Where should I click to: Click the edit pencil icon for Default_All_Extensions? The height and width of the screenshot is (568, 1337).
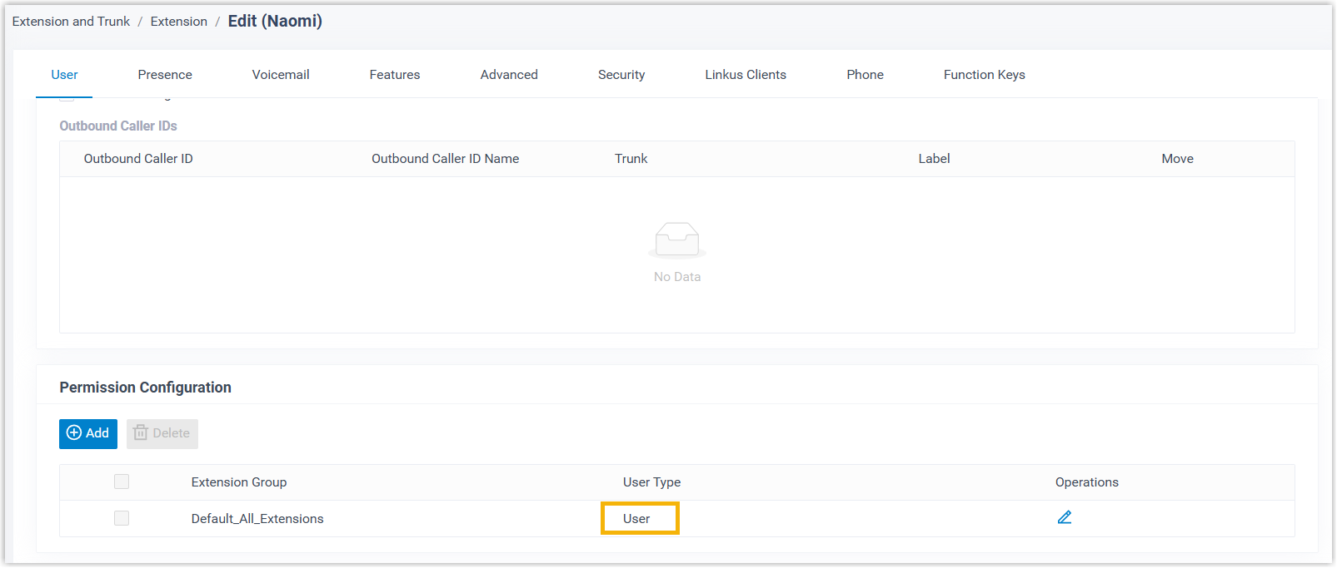pos(1064,517)
